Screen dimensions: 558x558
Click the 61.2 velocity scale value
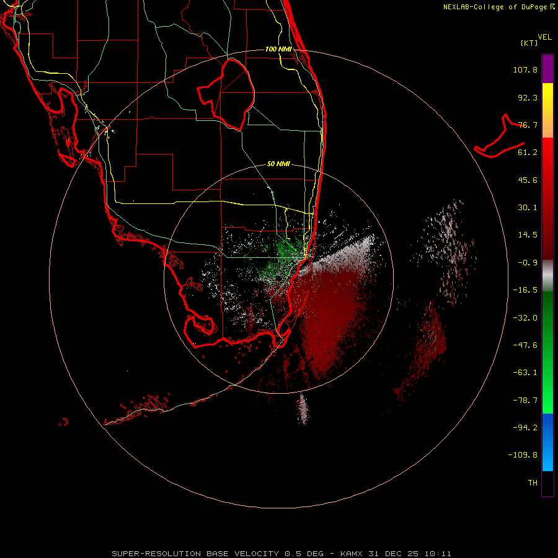tap(528, 153)
